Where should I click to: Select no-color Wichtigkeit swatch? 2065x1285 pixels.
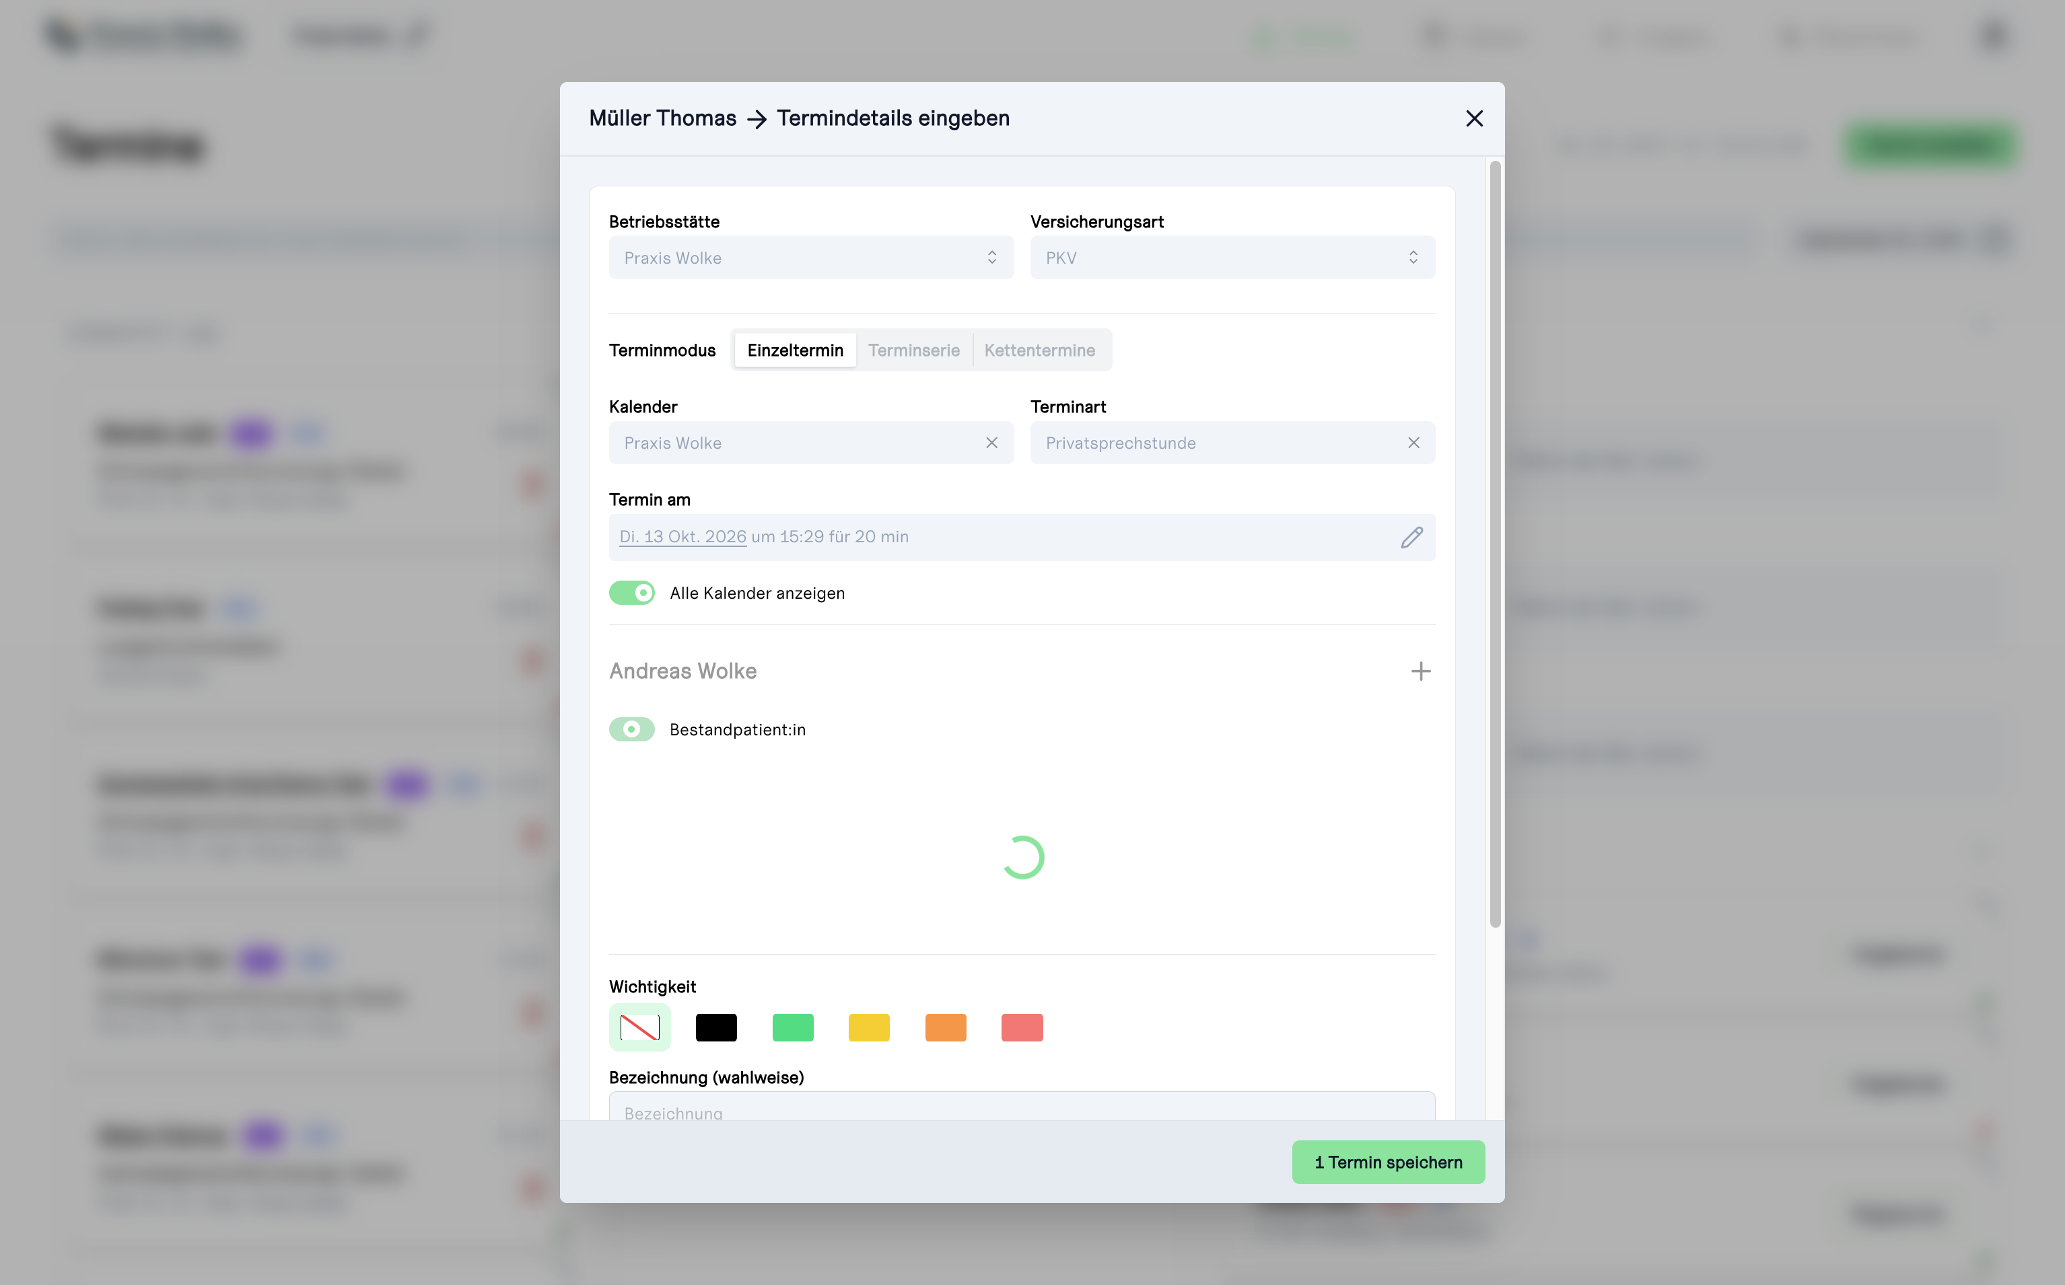coord(640,1027)
